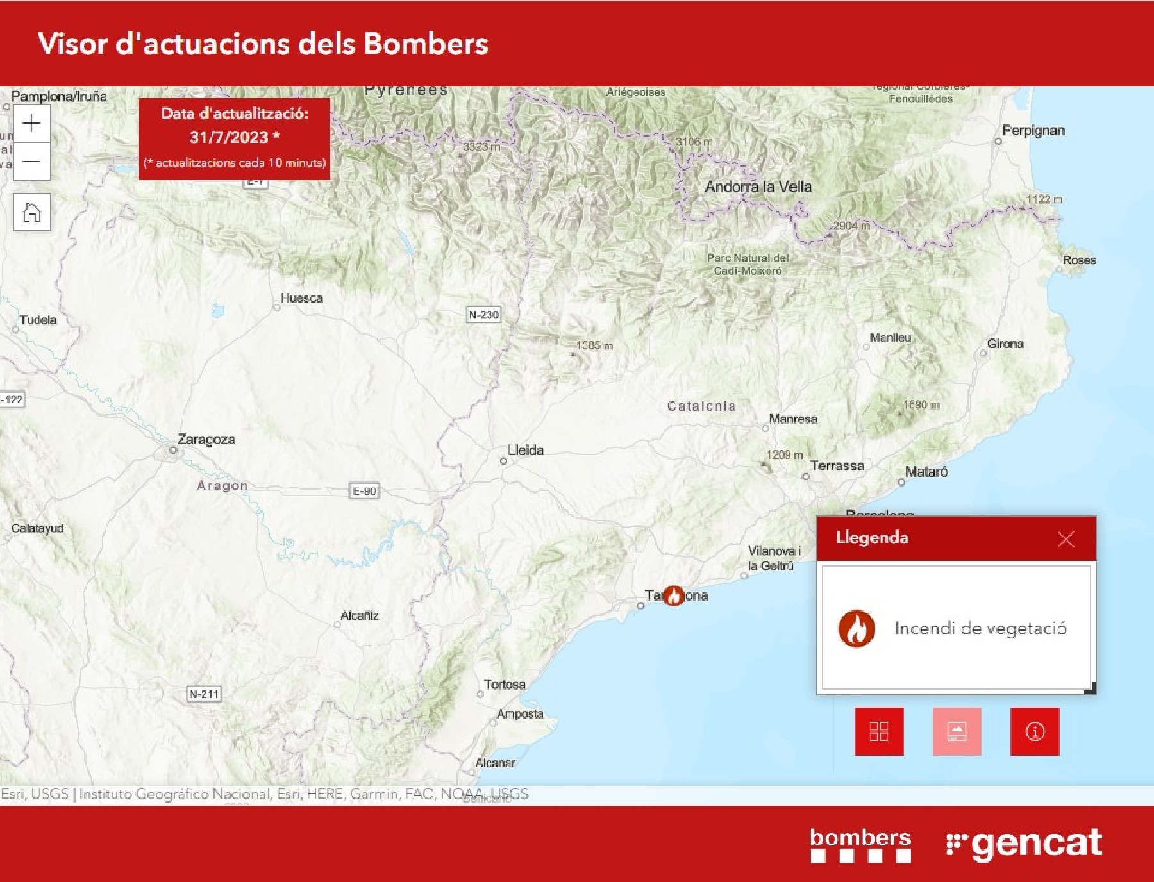
Task: Click the Esri, USGS attribution text
Action: point(35,794)
